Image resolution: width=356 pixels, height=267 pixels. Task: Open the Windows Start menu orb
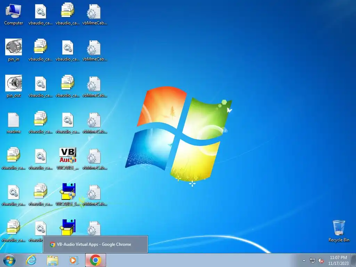(9, 260)
